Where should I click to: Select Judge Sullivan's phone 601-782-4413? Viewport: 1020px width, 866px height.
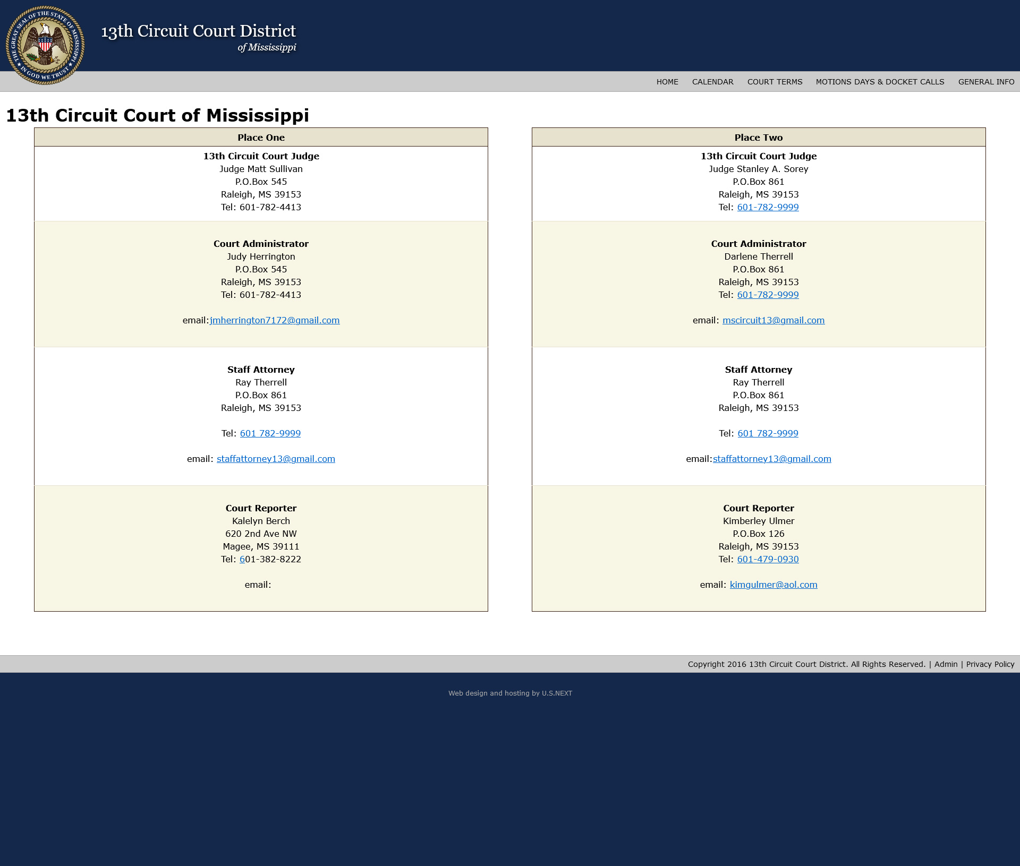(x=270, y=207)
